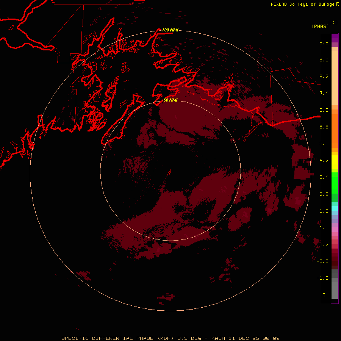Click the 7.4 value on the scale
The height and width of the screenshot is (341, 341).
(324, 93)
